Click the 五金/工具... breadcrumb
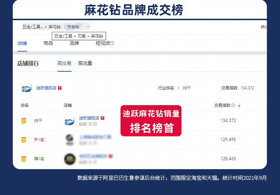Viewport: 280px width, 195px height. 33,27
